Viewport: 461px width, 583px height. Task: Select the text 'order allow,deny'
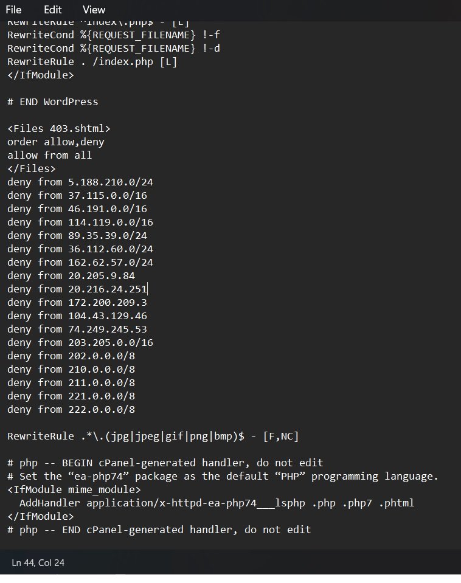[x=55, y=142]
